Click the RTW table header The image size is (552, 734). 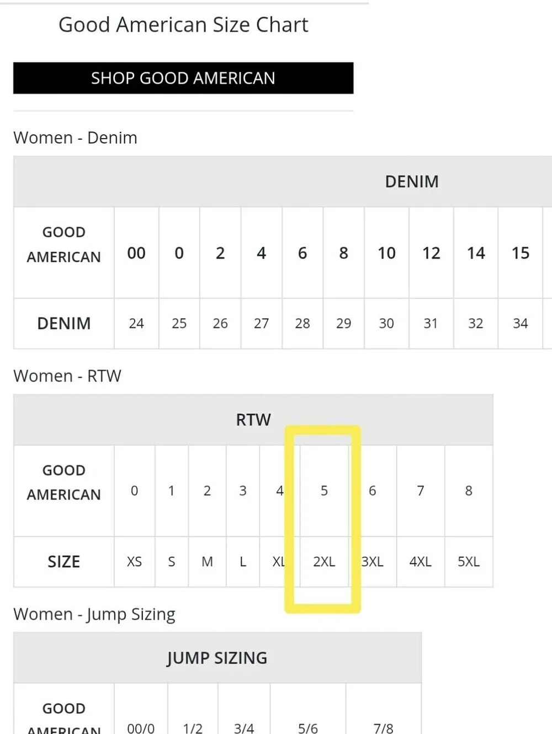tap(253, 420)
